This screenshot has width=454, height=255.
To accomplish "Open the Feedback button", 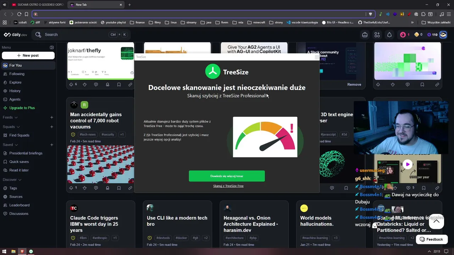I will pos(431,239).
